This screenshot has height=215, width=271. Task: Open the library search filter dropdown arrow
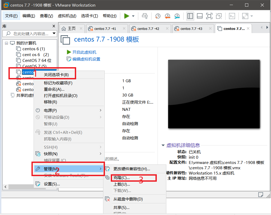54,33
